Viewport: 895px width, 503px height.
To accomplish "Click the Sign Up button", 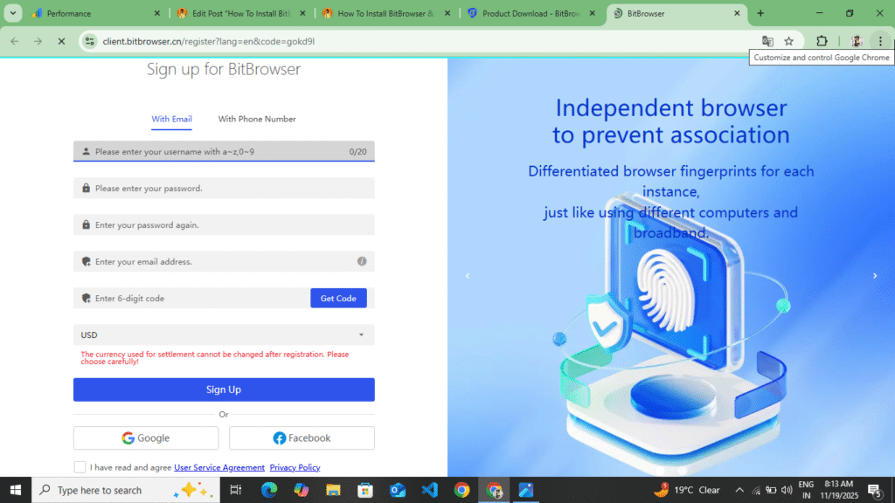I will pos(223,389).
